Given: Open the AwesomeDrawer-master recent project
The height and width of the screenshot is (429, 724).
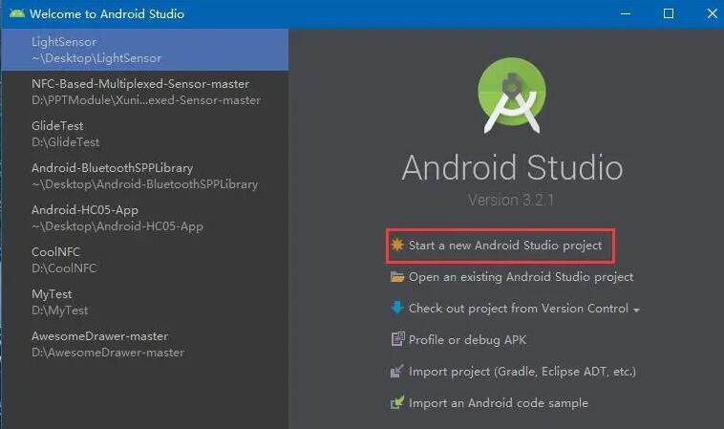Looking at the screenshot, I should [145, 344].
